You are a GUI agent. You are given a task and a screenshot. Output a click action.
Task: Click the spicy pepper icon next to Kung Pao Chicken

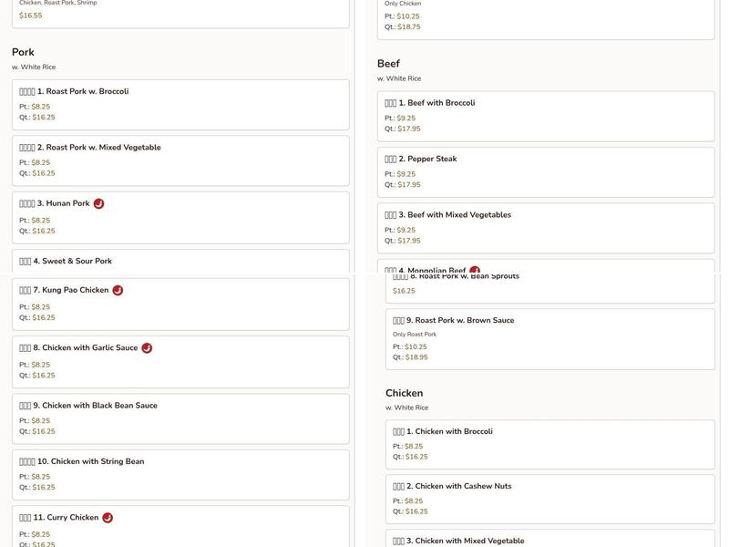(118, 291)
